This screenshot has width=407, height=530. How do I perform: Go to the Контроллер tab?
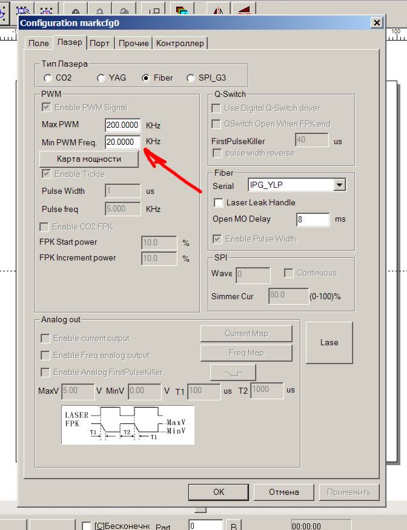[180, 43]
